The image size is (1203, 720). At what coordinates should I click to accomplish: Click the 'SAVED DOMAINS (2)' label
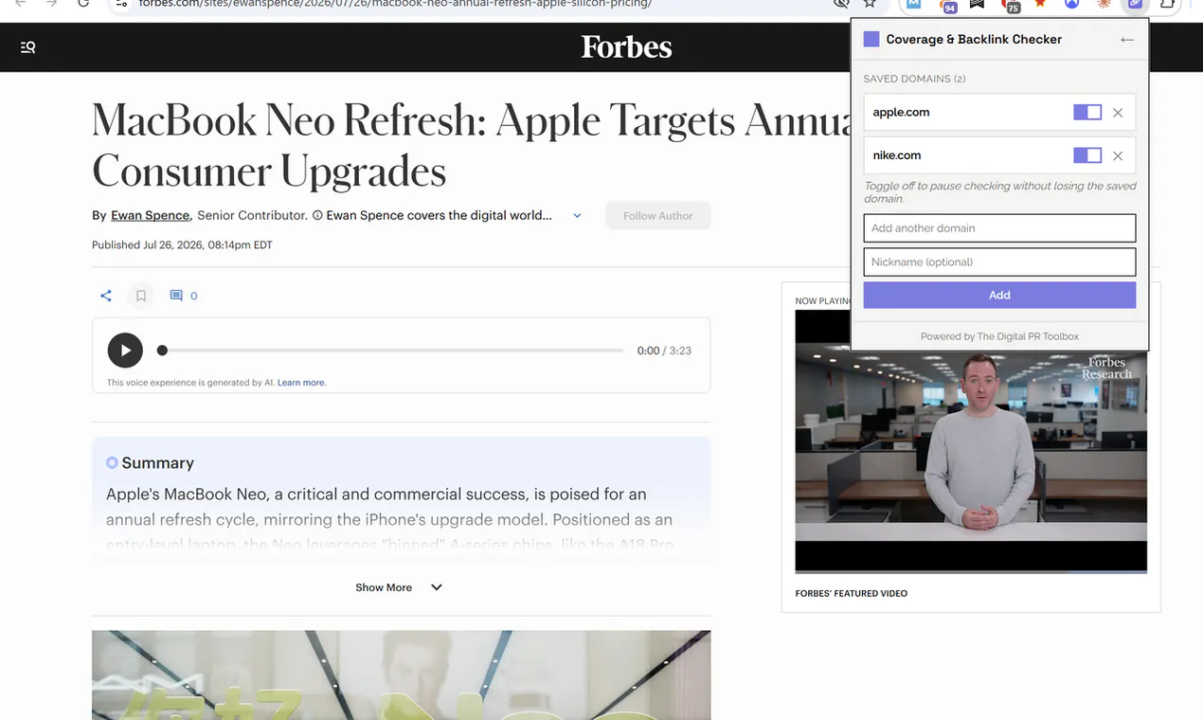914,79
